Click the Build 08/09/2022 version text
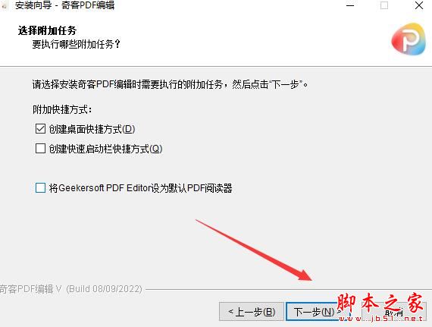Image resolution: width=432 pixels, height=327 pixels. pos(104,289)
